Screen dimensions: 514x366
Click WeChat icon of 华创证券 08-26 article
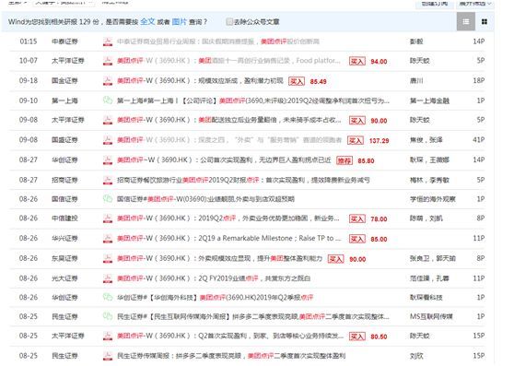click(108, 297)
